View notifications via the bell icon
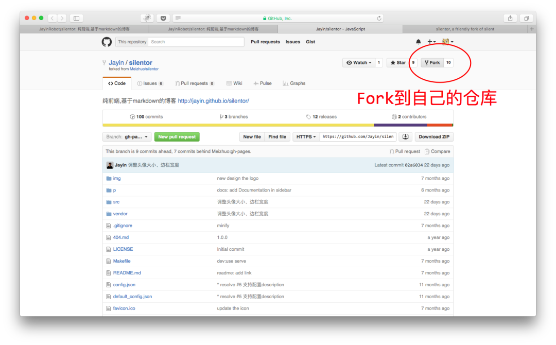Screen dimensions: 556x345 tap(419, 42)
